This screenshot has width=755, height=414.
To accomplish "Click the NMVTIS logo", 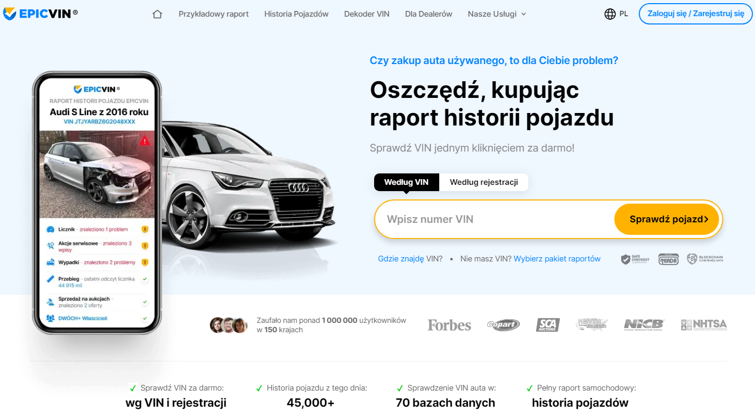I will [591, 325].
